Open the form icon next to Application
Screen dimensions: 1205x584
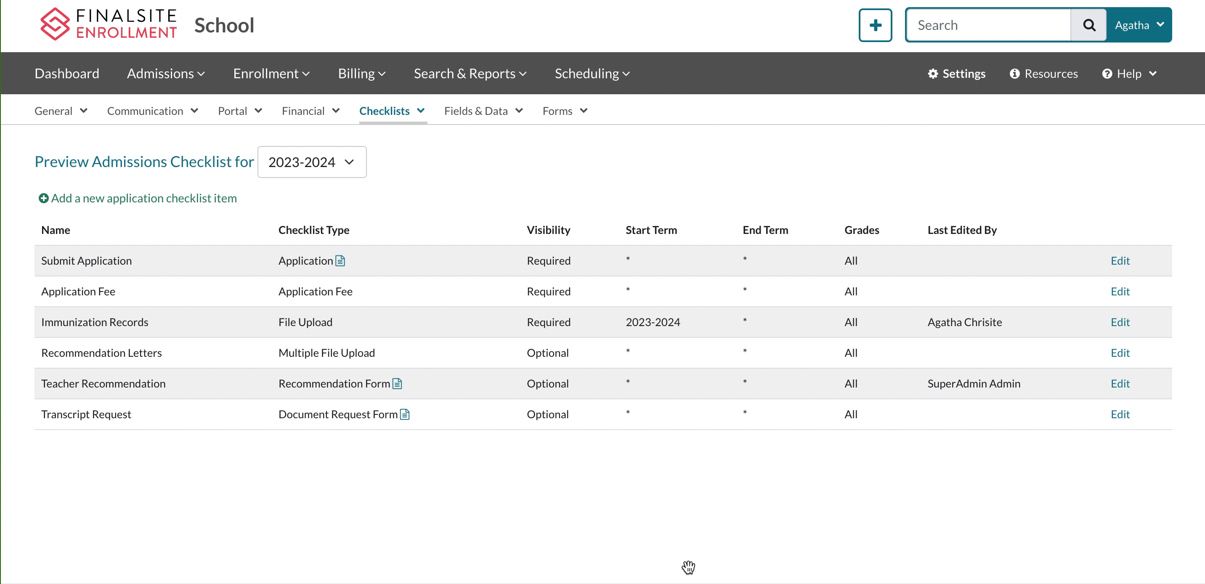pyautogui.click(x=340, y=261)
